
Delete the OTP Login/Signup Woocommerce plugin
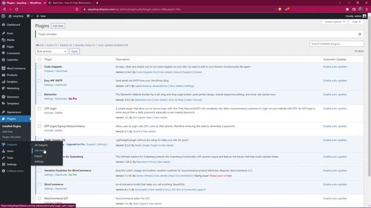59,131
